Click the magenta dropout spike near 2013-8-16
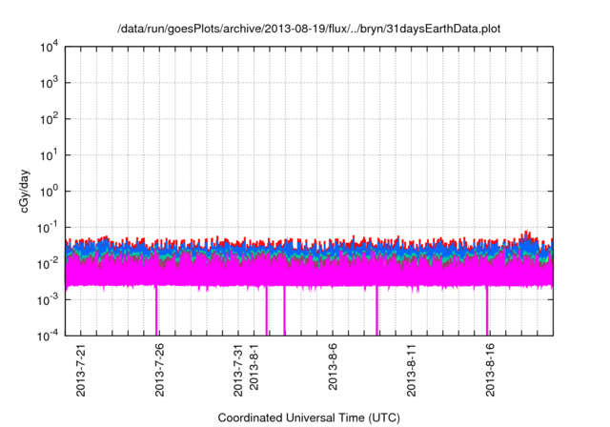610x427 pixels. [487, 311]
